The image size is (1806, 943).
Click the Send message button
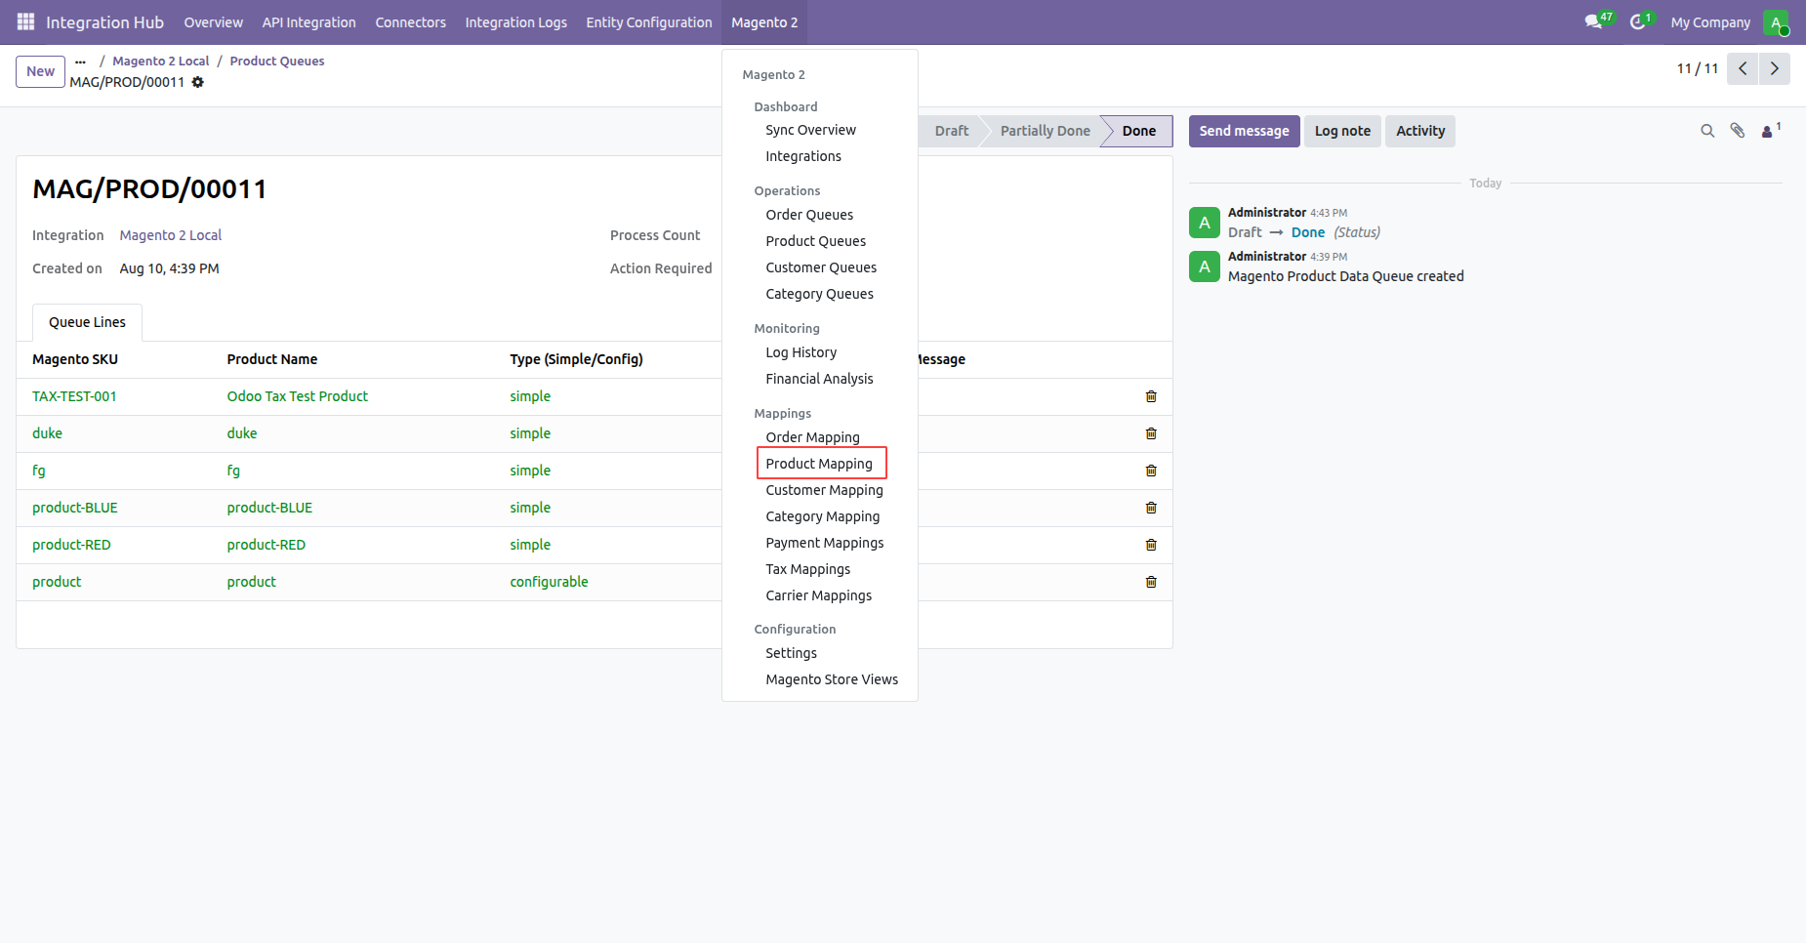click(x=1244, y=131)
